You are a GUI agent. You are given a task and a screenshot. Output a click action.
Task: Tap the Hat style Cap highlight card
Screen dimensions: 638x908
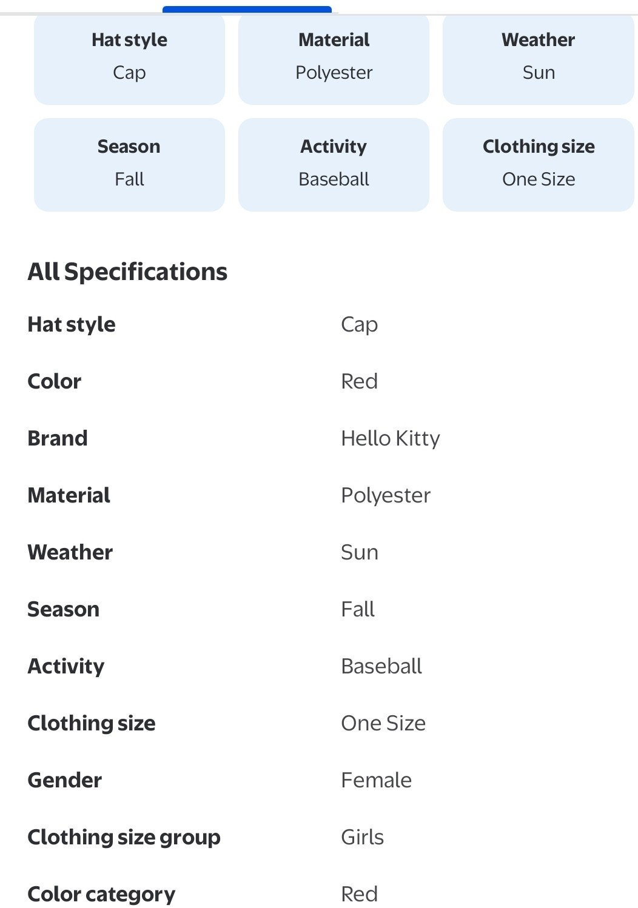pos(129,58)
